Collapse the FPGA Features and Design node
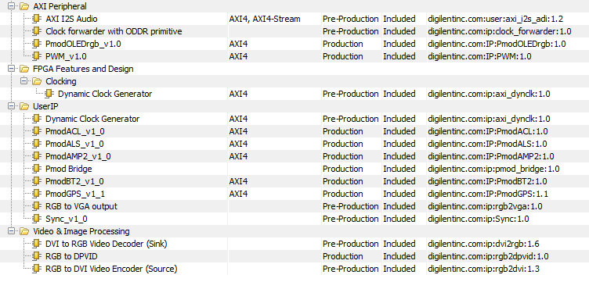The image size is (589, 289). [12, 69]
